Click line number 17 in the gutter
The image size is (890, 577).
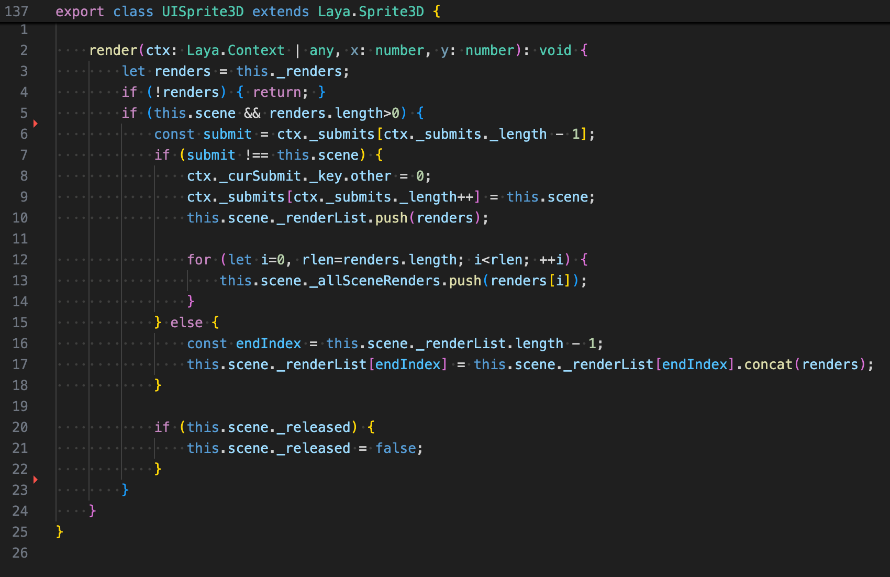pos(20,364)
